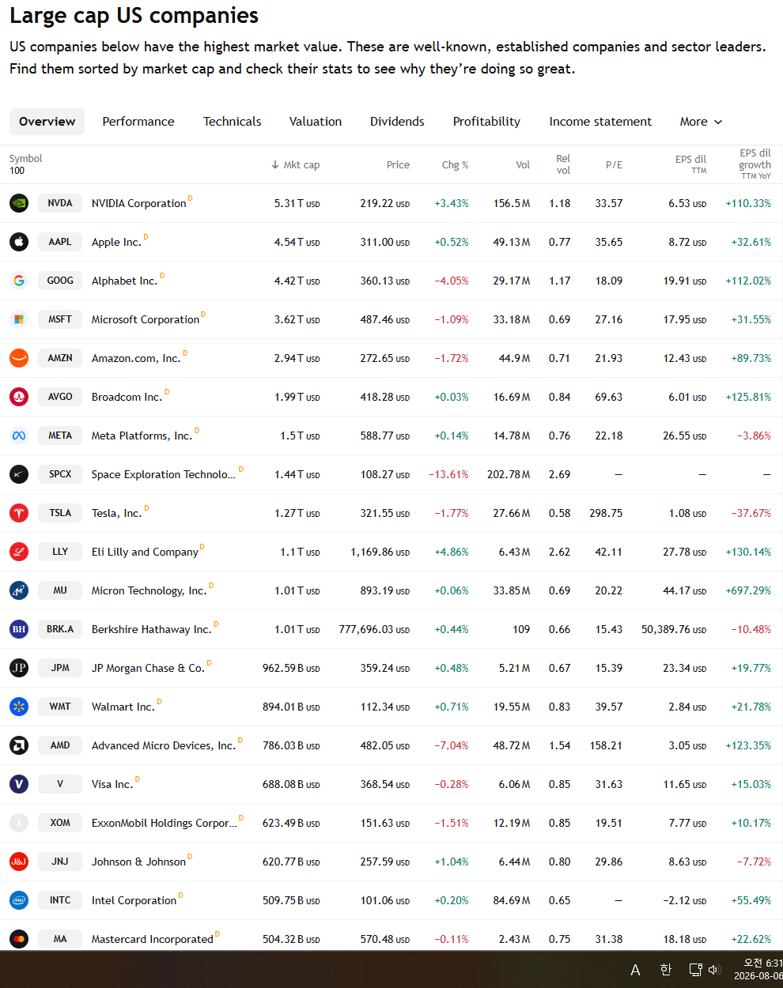Image resolution: width=783 pixels, height=988 pixels.
Task: Click the Microsoft logo icon
Action: [19, 319]
